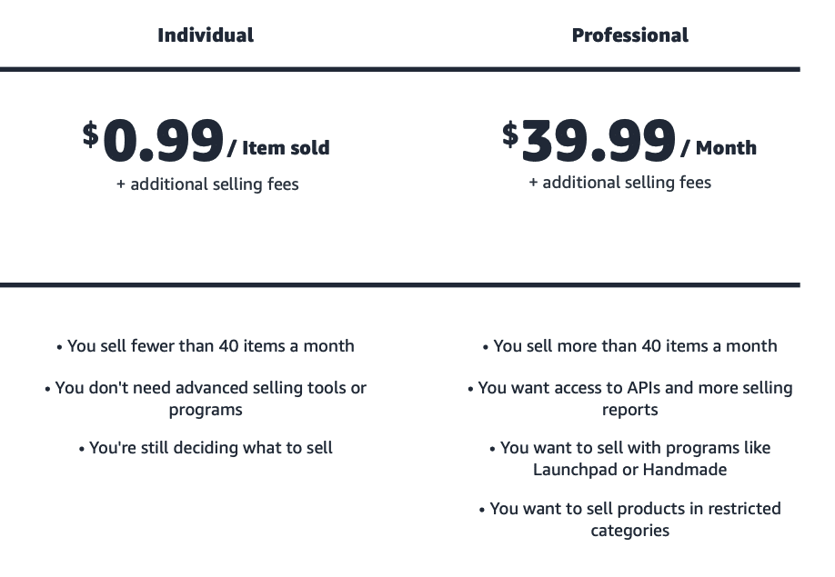Click additional selling fees under Professional price
Image resolution: width=835 pixels, height=577 pixels.
coord(620,183)
